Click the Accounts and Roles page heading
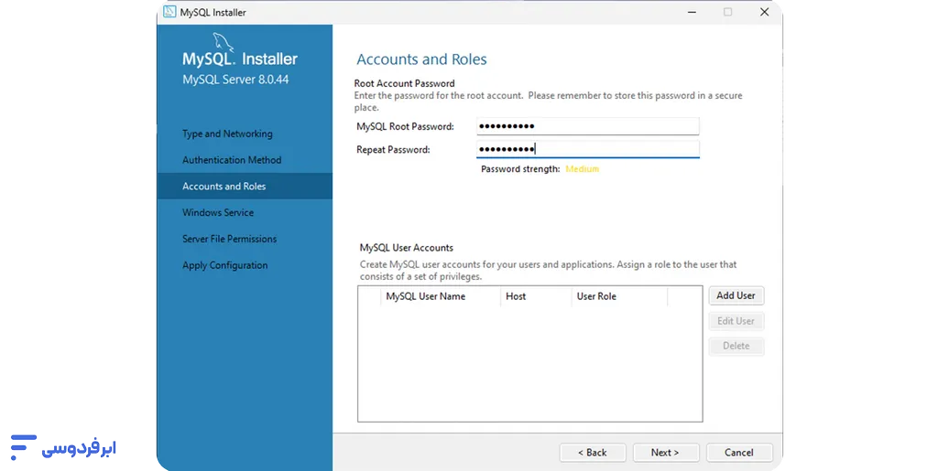 pos(421,59)
